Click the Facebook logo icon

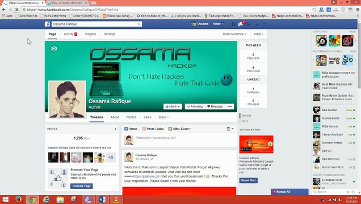click(48, 24)
